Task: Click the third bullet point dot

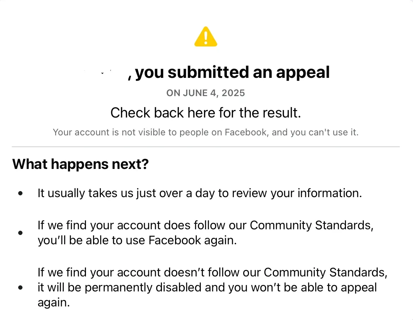Action: point(21,287)
